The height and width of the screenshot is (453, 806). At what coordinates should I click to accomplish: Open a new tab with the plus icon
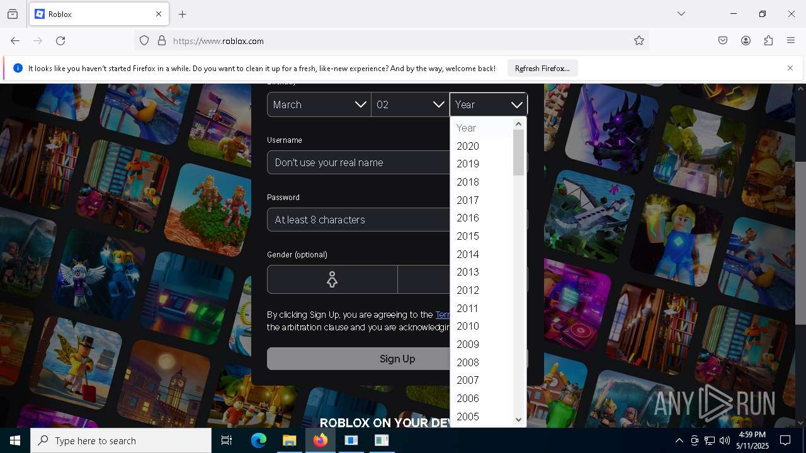point(183,14)
